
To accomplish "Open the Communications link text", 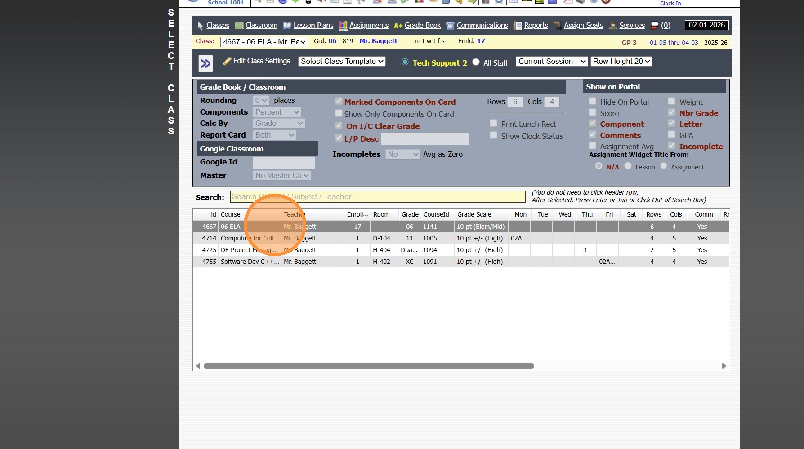I will (482, 26).
